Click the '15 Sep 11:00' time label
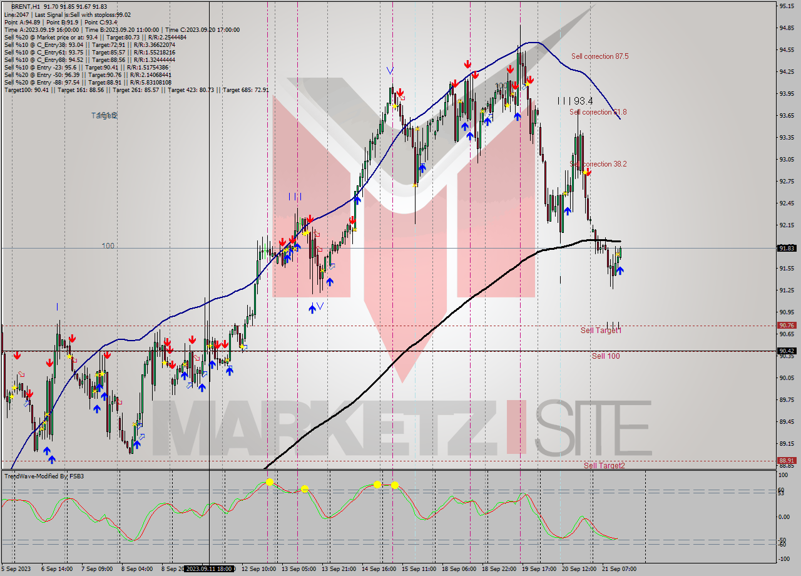Image resolution: width=801 pixels, height=576 pixels. point(419,569)
